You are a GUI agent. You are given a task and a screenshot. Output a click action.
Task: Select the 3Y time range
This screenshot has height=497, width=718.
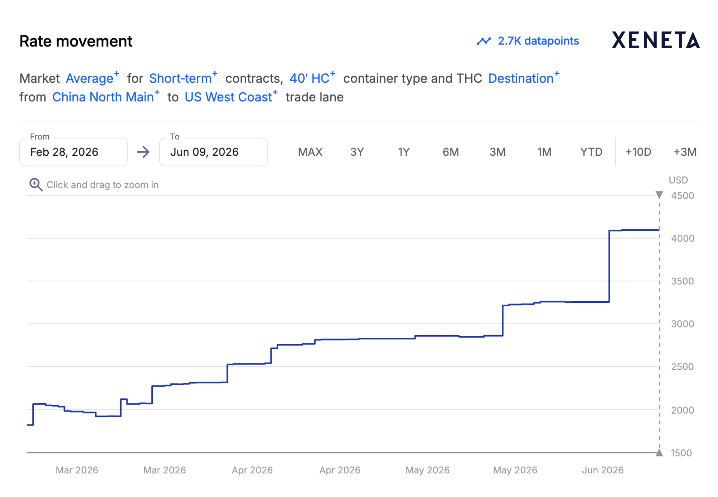click(x=357, y=152)
